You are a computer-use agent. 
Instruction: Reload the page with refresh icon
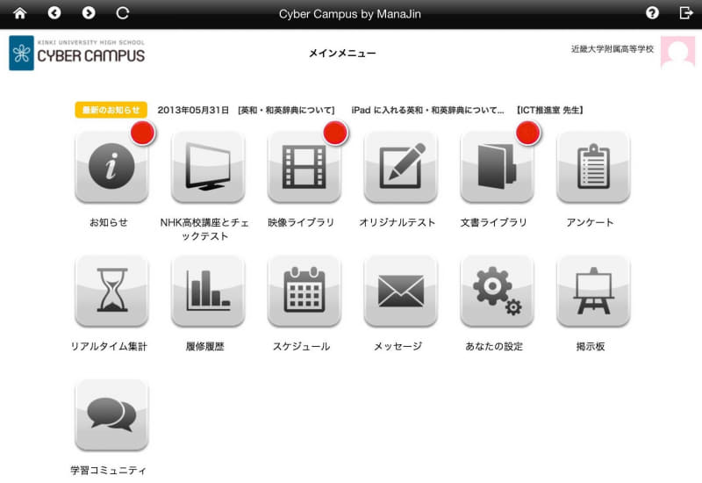(x=122, y=13)
